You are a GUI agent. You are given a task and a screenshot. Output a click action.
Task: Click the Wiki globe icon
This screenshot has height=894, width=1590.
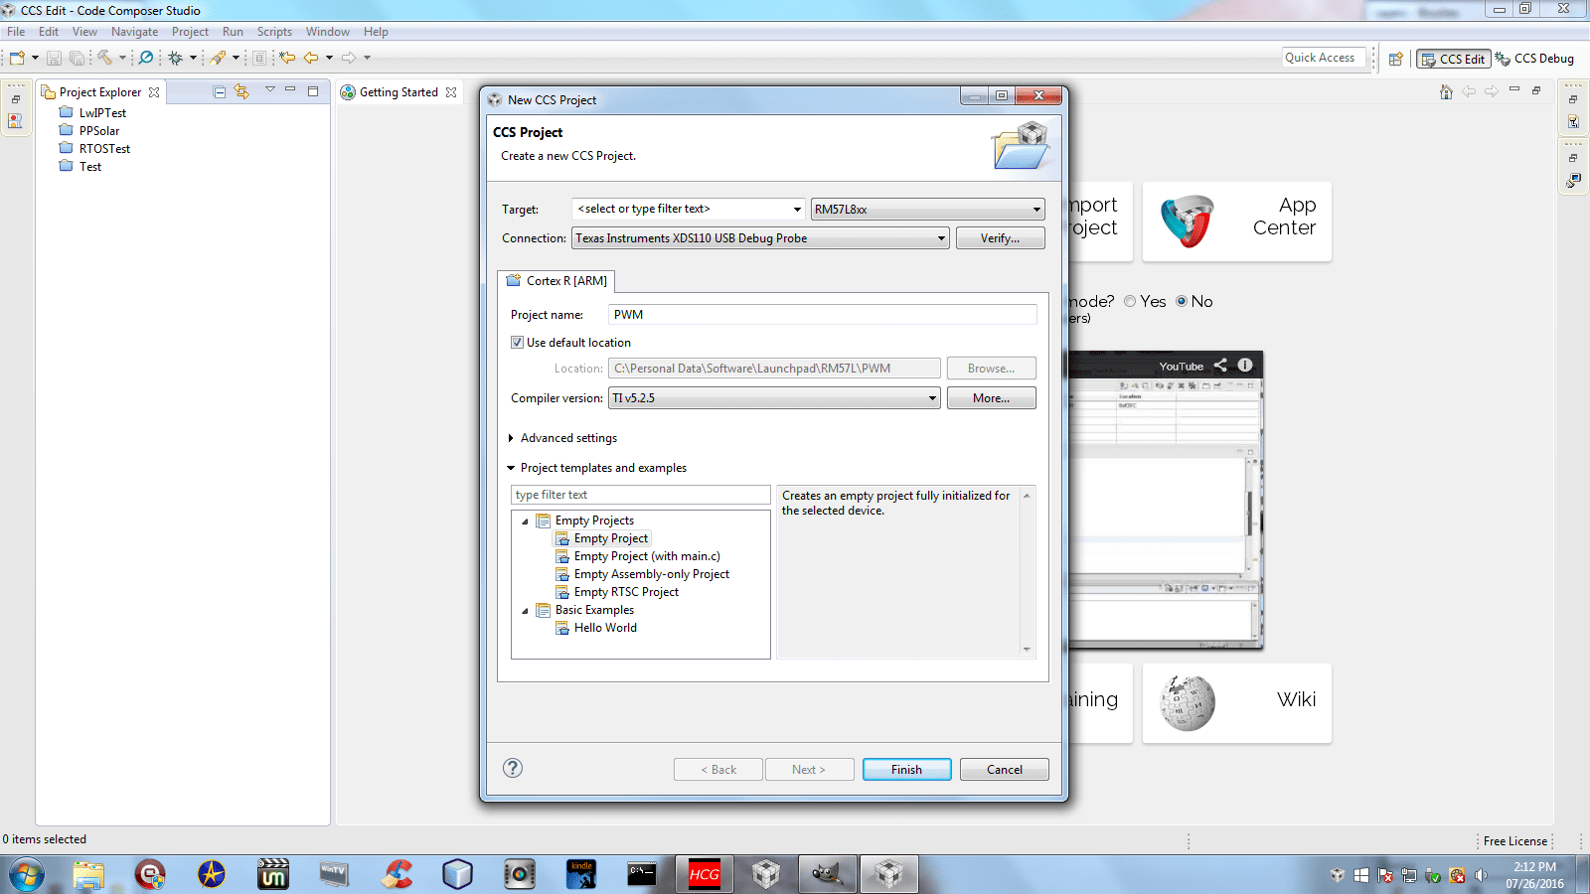tap(1187, 703)
